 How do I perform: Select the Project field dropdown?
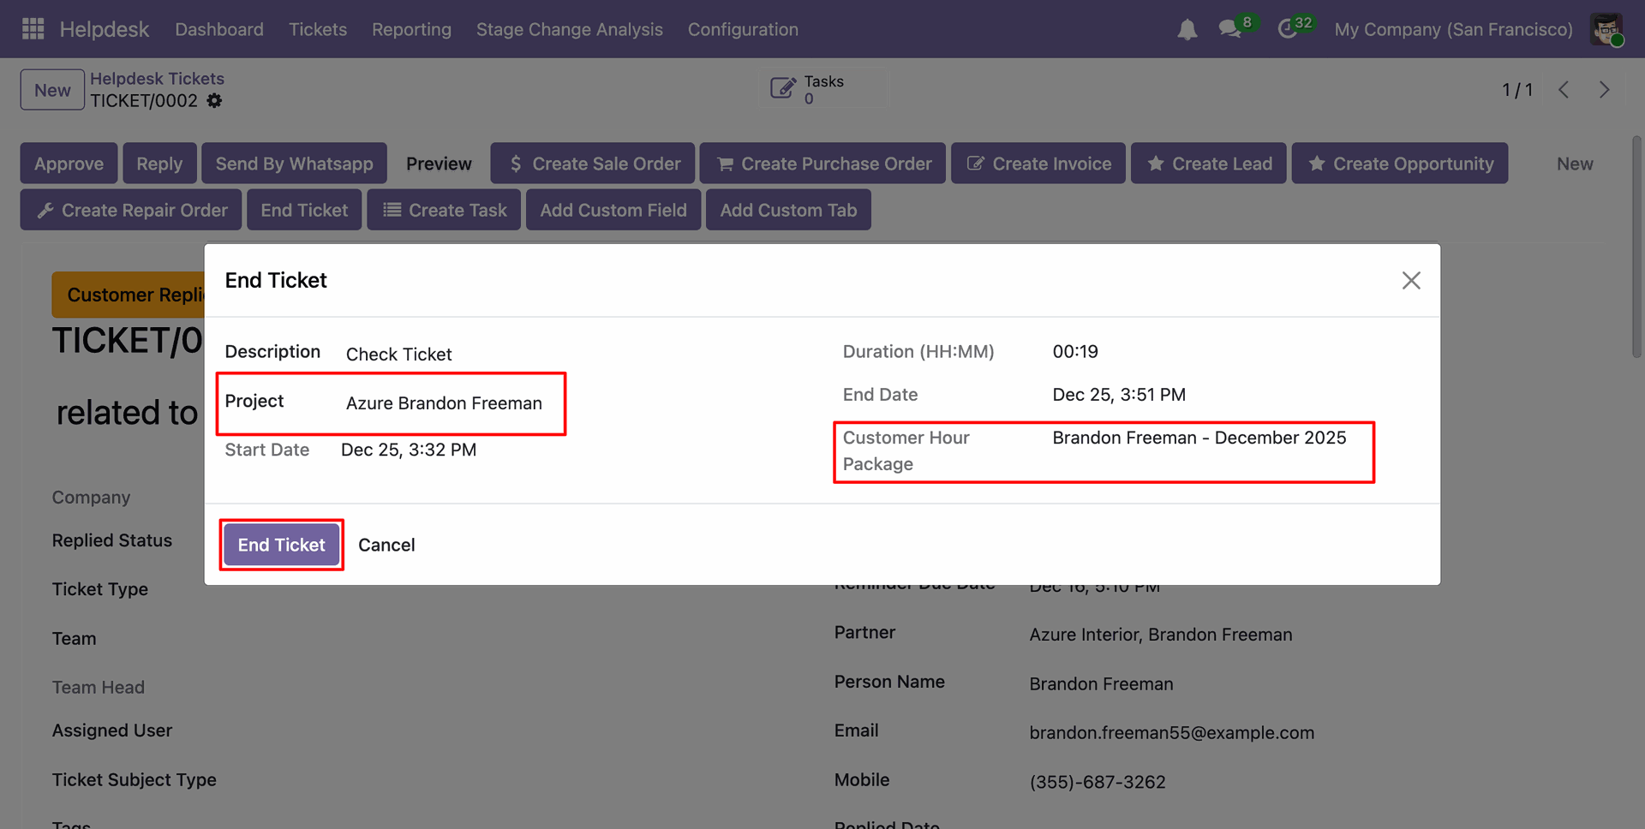[x=444, y=403]
